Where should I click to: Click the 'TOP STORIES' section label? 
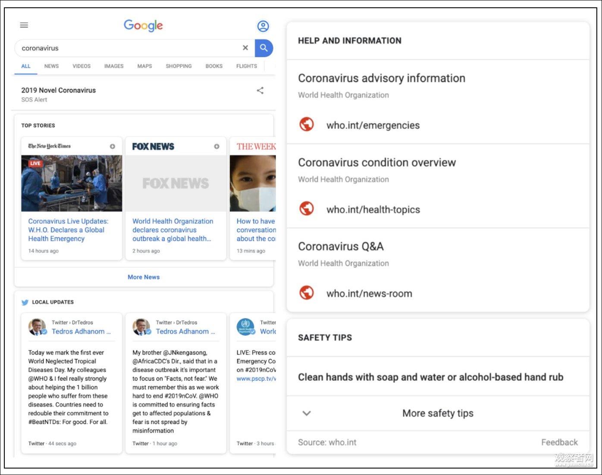(38, 125)
